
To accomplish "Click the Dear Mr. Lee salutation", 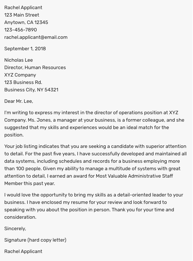I will click(x=19, y=101).
